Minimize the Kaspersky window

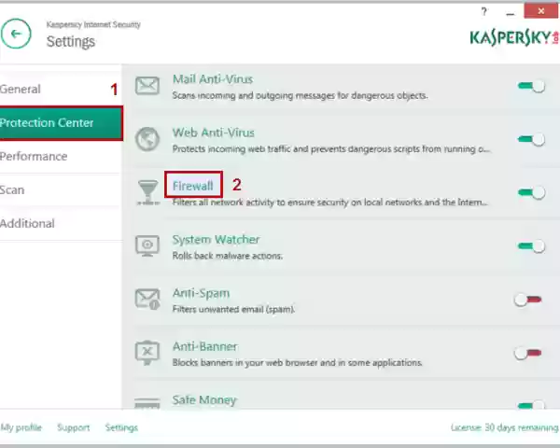pyautogui.click(x=511, y=12)
